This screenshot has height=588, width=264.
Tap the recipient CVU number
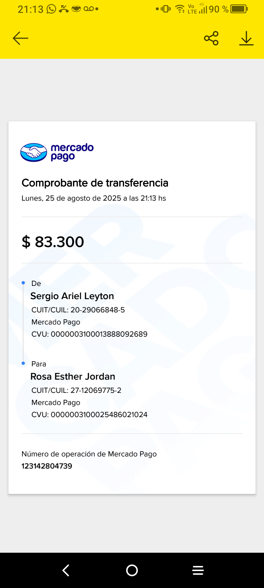89,415
